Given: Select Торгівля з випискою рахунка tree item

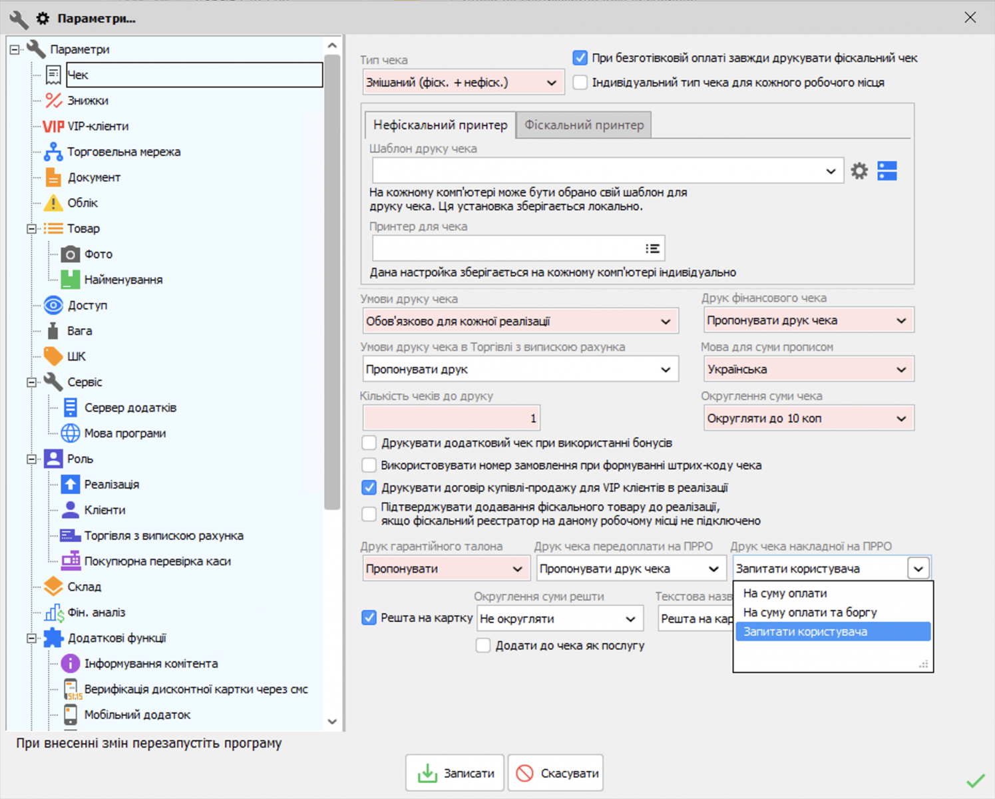Looking at the screenshot, I should (164, 535).
